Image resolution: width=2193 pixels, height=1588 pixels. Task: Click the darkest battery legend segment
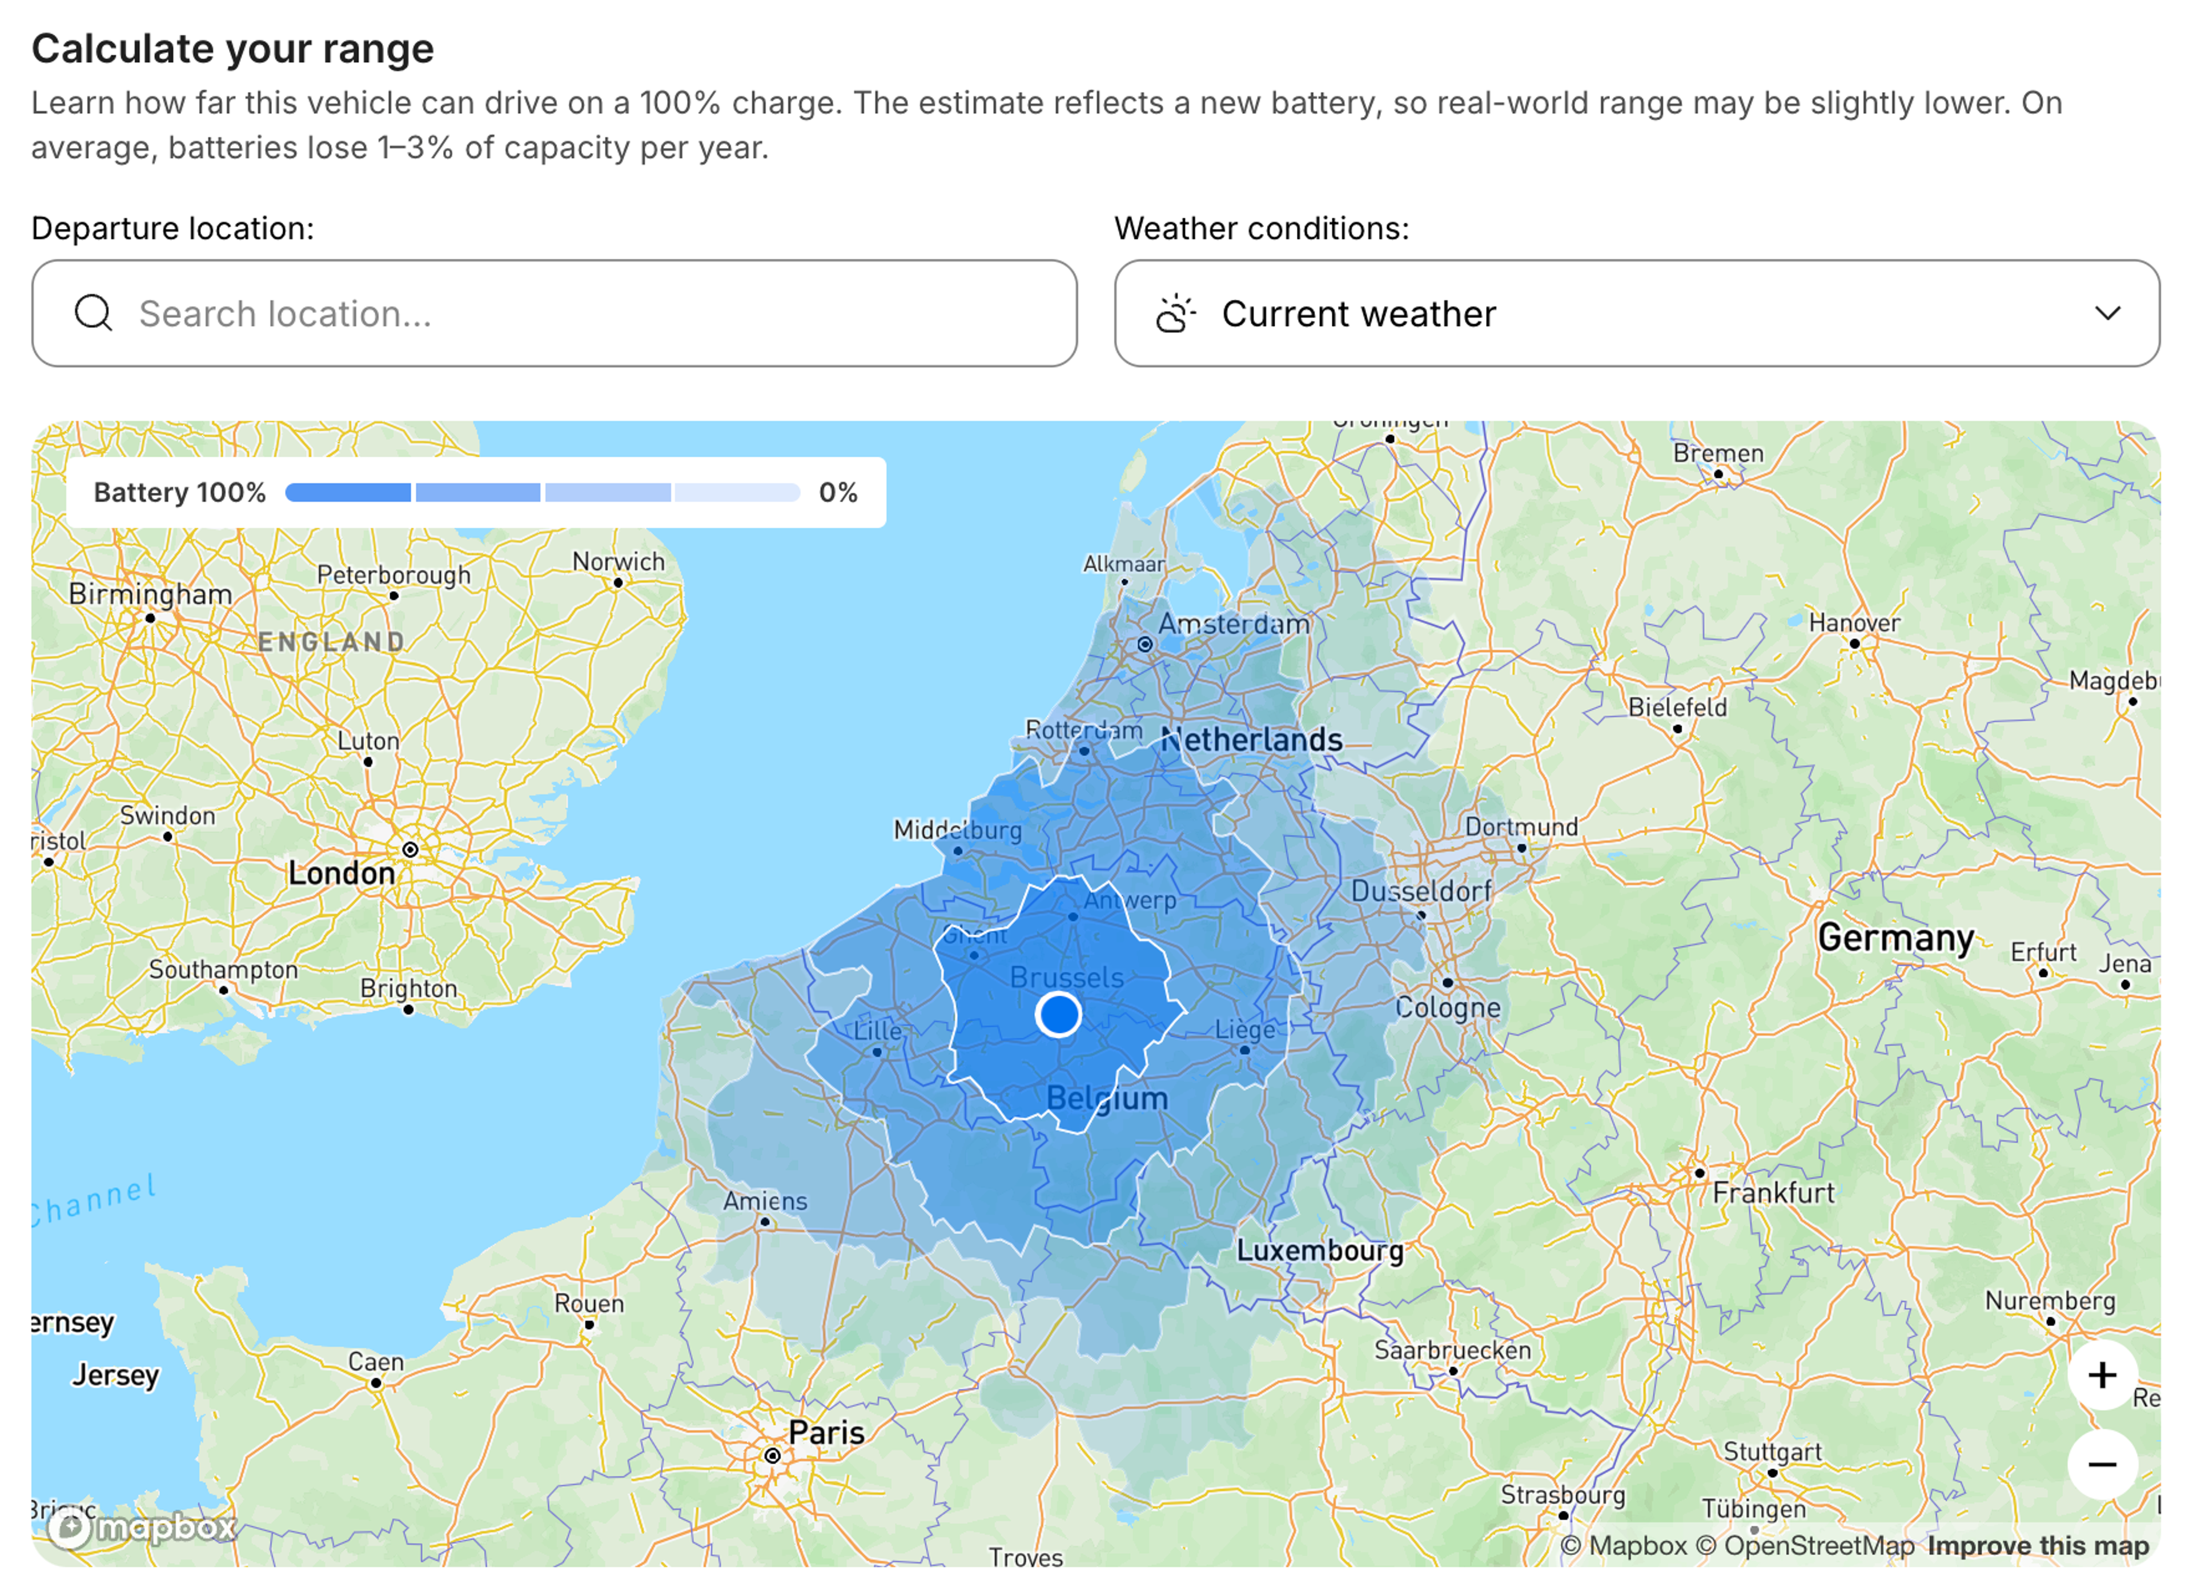348,493
